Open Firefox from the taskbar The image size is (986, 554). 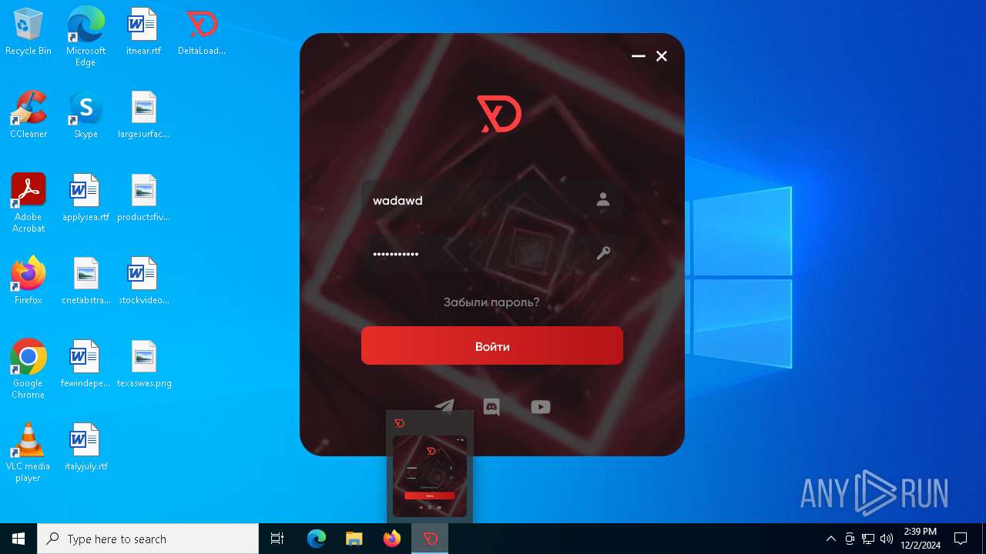(x=392, y=539)
